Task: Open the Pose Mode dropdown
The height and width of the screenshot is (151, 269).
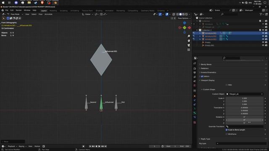Action: tap(15, 14)
